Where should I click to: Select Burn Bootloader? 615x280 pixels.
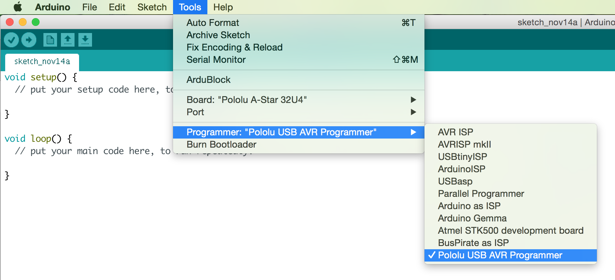point(299,144)
